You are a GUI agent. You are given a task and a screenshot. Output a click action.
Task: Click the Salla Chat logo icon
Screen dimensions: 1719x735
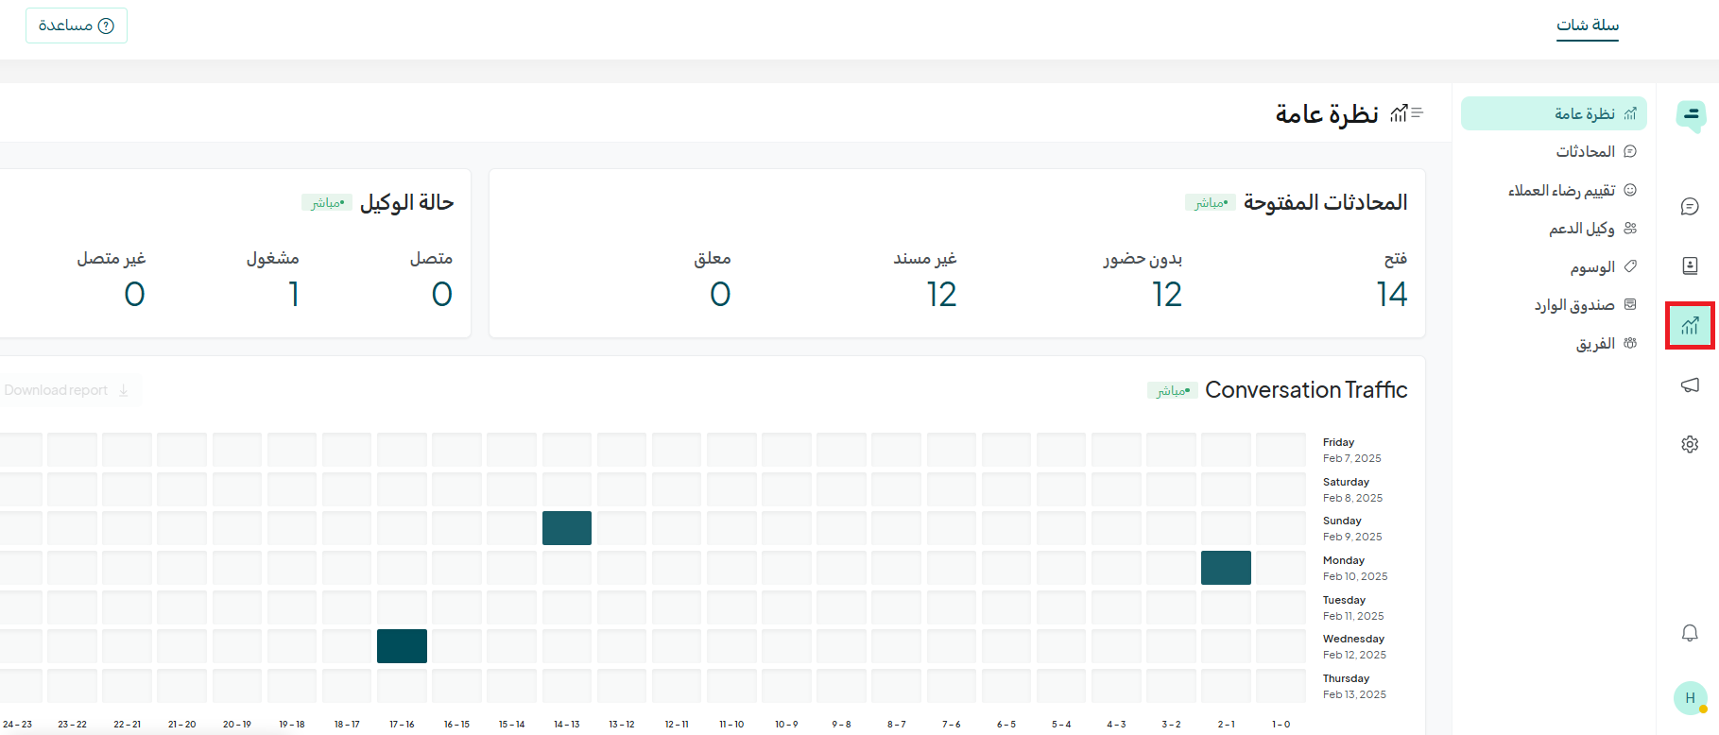pos(1691,116)
